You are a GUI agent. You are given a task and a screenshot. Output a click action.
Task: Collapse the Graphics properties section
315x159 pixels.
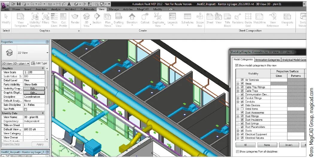click(x=43, y=68)
